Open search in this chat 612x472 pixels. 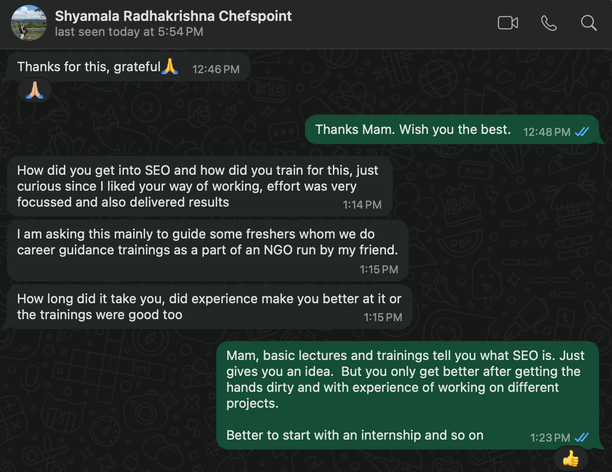pyautogui.click(x=589, y=23)
